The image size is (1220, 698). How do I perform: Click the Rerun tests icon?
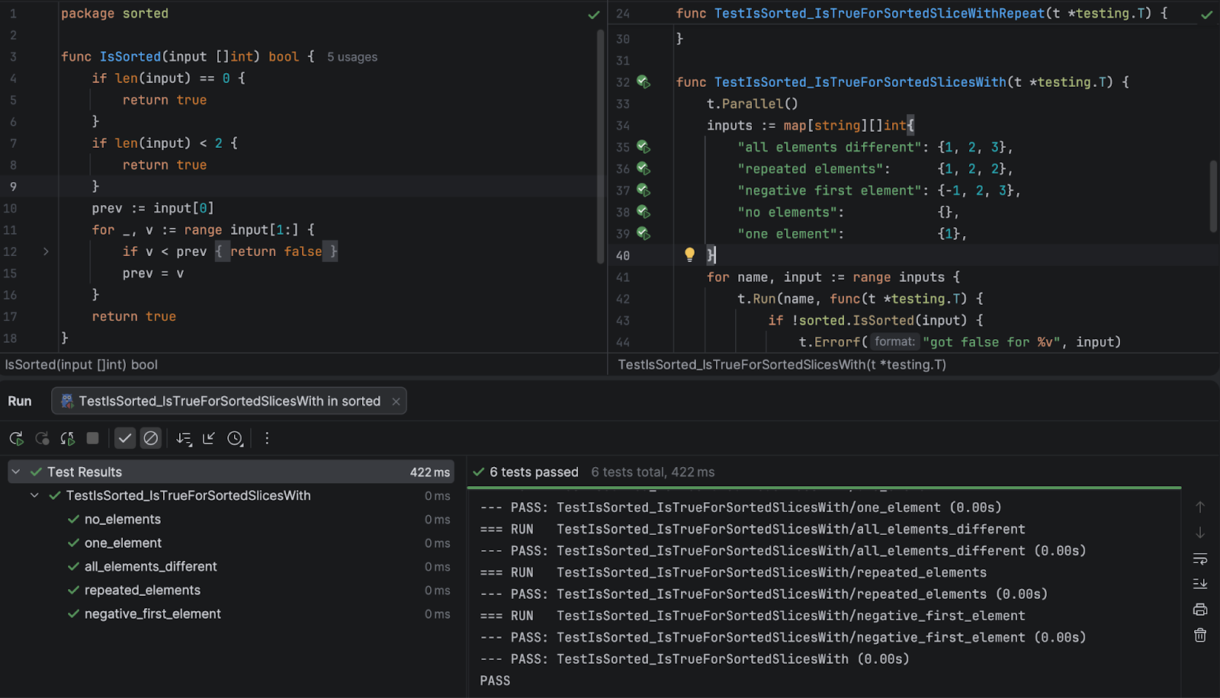[x=16, y=438]
